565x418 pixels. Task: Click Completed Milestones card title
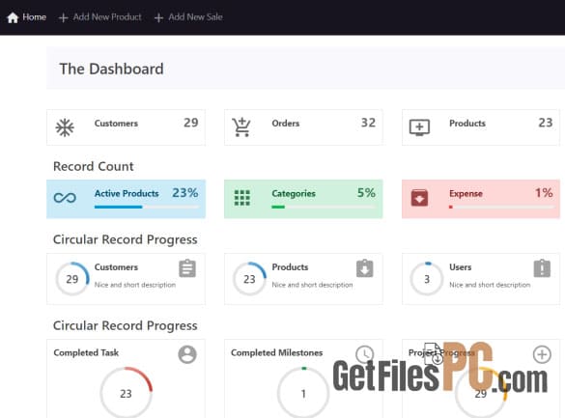[x=277, y=352]
